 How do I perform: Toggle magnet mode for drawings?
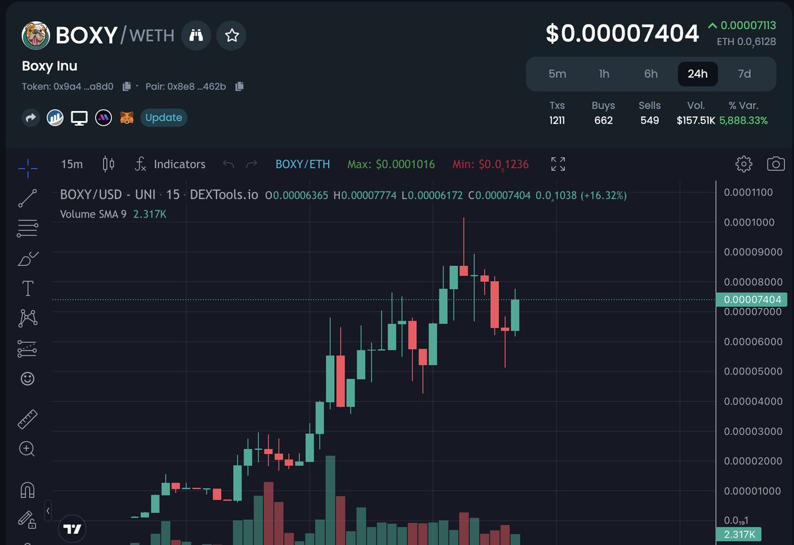(x=28, y=490)
